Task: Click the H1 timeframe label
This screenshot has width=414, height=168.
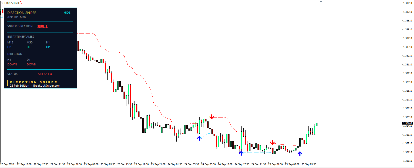Action: (48, 42)
